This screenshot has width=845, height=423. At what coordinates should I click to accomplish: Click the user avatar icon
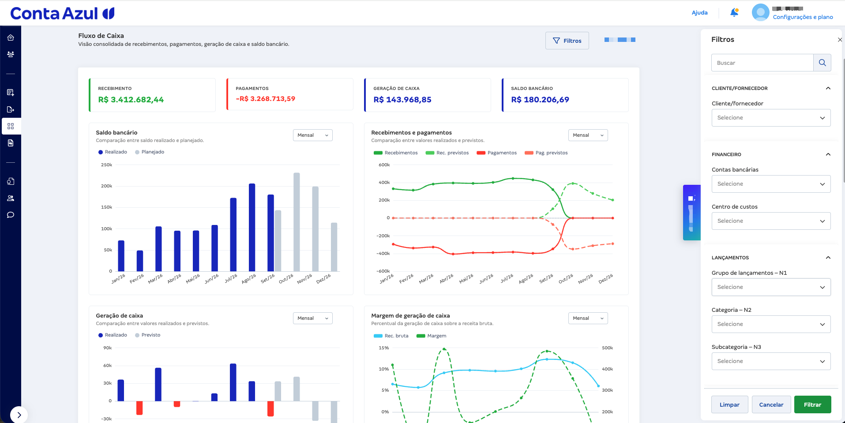point(760,12)
